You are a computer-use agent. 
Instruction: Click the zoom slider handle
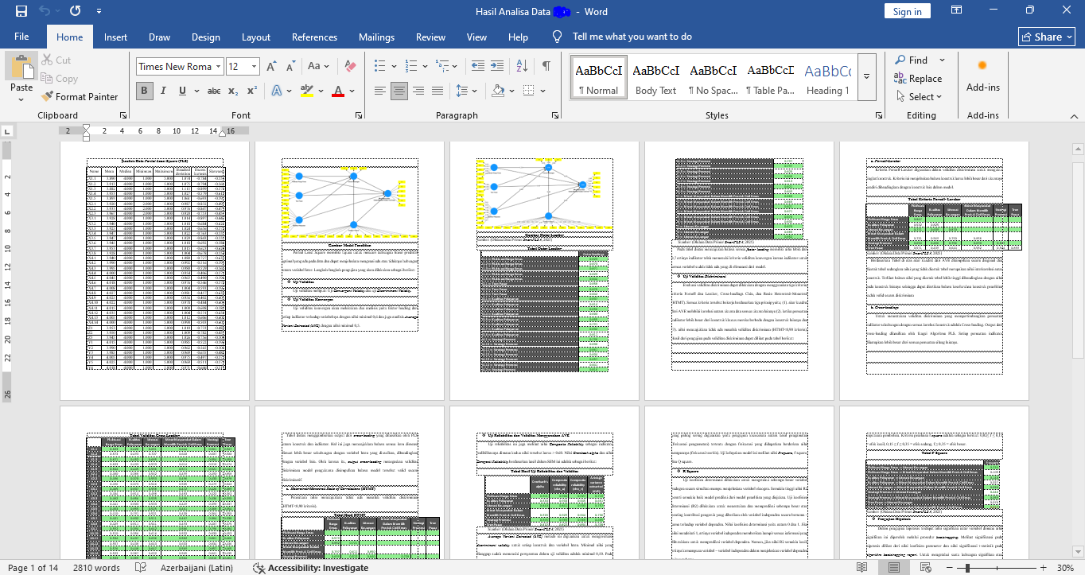point(967,568)
